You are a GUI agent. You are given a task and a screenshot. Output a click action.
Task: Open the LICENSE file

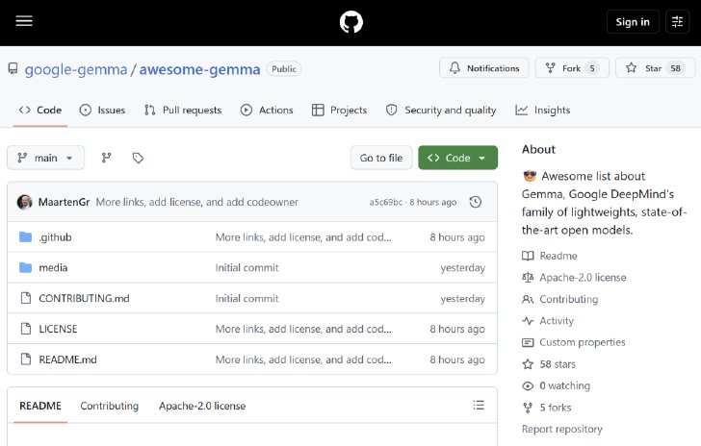click(58, 329)
